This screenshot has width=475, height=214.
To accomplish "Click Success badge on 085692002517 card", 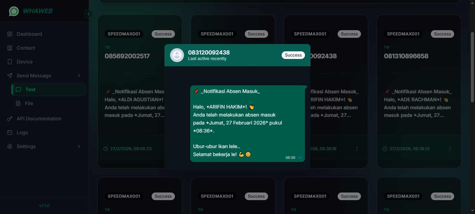I will 163,34.
